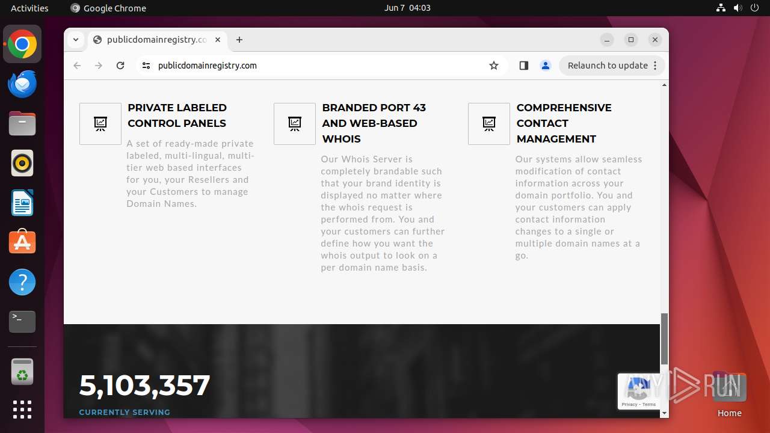Launch Thunderbird mail from the dock
Image resolution: width=770 pixels, height=433 pixels.
tap(22, 84)
